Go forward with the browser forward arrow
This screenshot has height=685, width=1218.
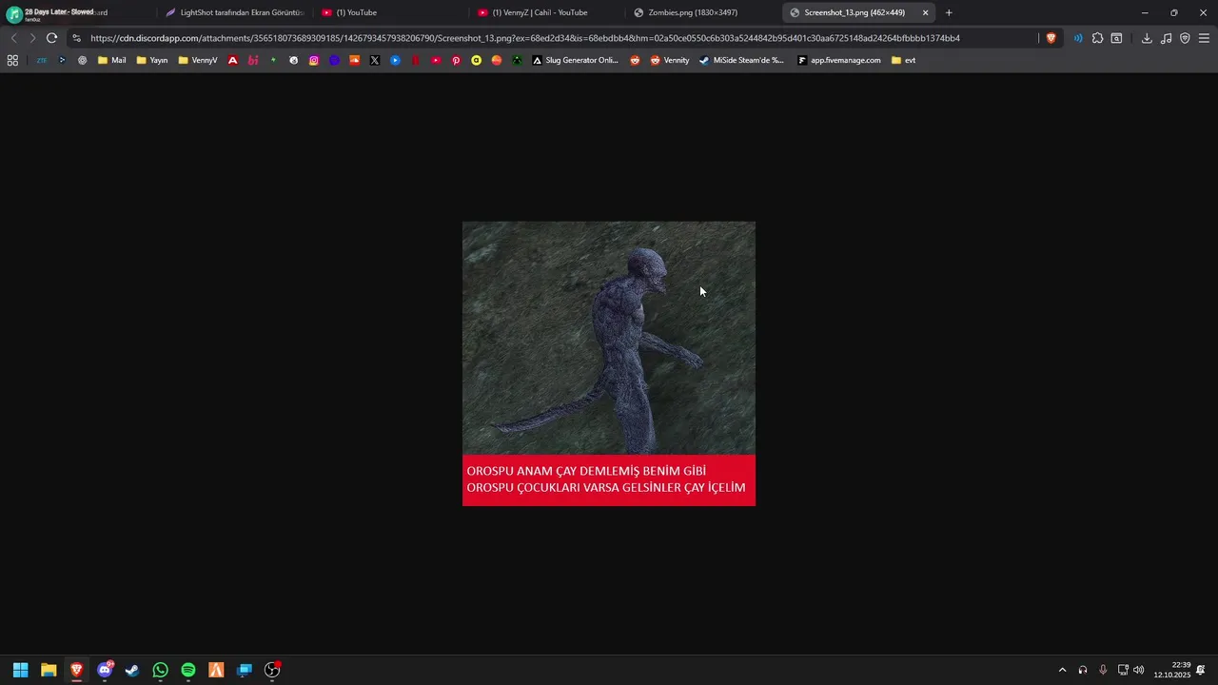pyautogui.click(x=32, y=38)
